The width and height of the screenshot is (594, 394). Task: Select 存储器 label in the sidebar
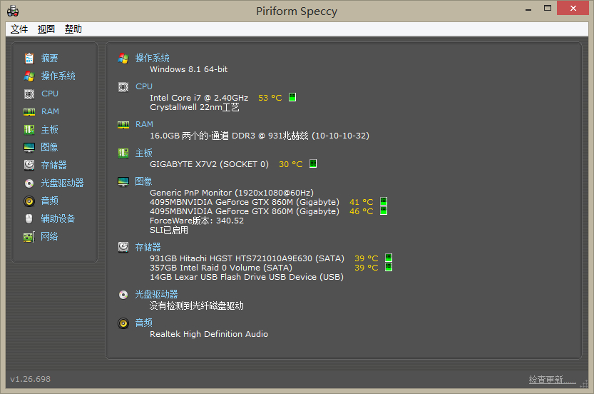[x=53, y=165]
